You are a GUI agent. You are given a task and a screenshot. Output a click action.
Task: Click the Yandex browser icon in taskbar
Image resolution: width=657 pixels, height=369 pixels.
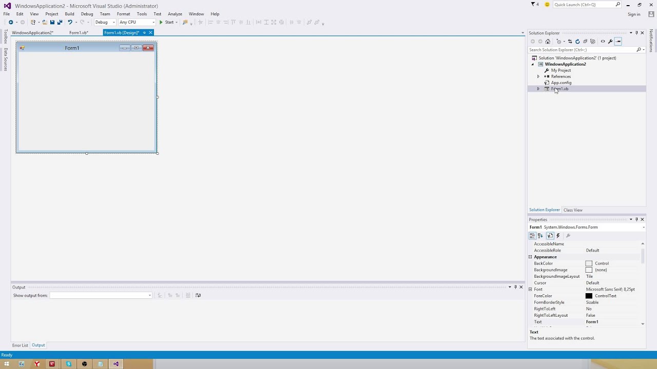tap(37, 364)
